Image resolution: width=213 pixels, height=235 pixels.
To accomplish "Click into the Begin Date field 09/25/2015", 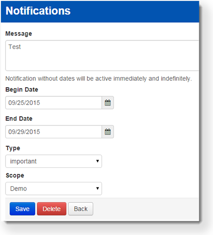I will pos(54,103).
